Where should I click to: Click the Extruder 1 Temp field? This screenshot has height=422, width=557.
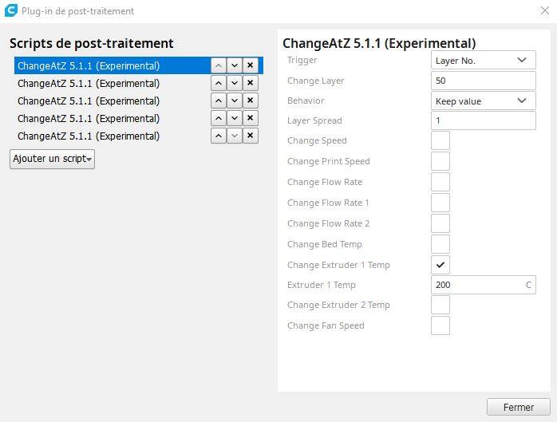476,285
